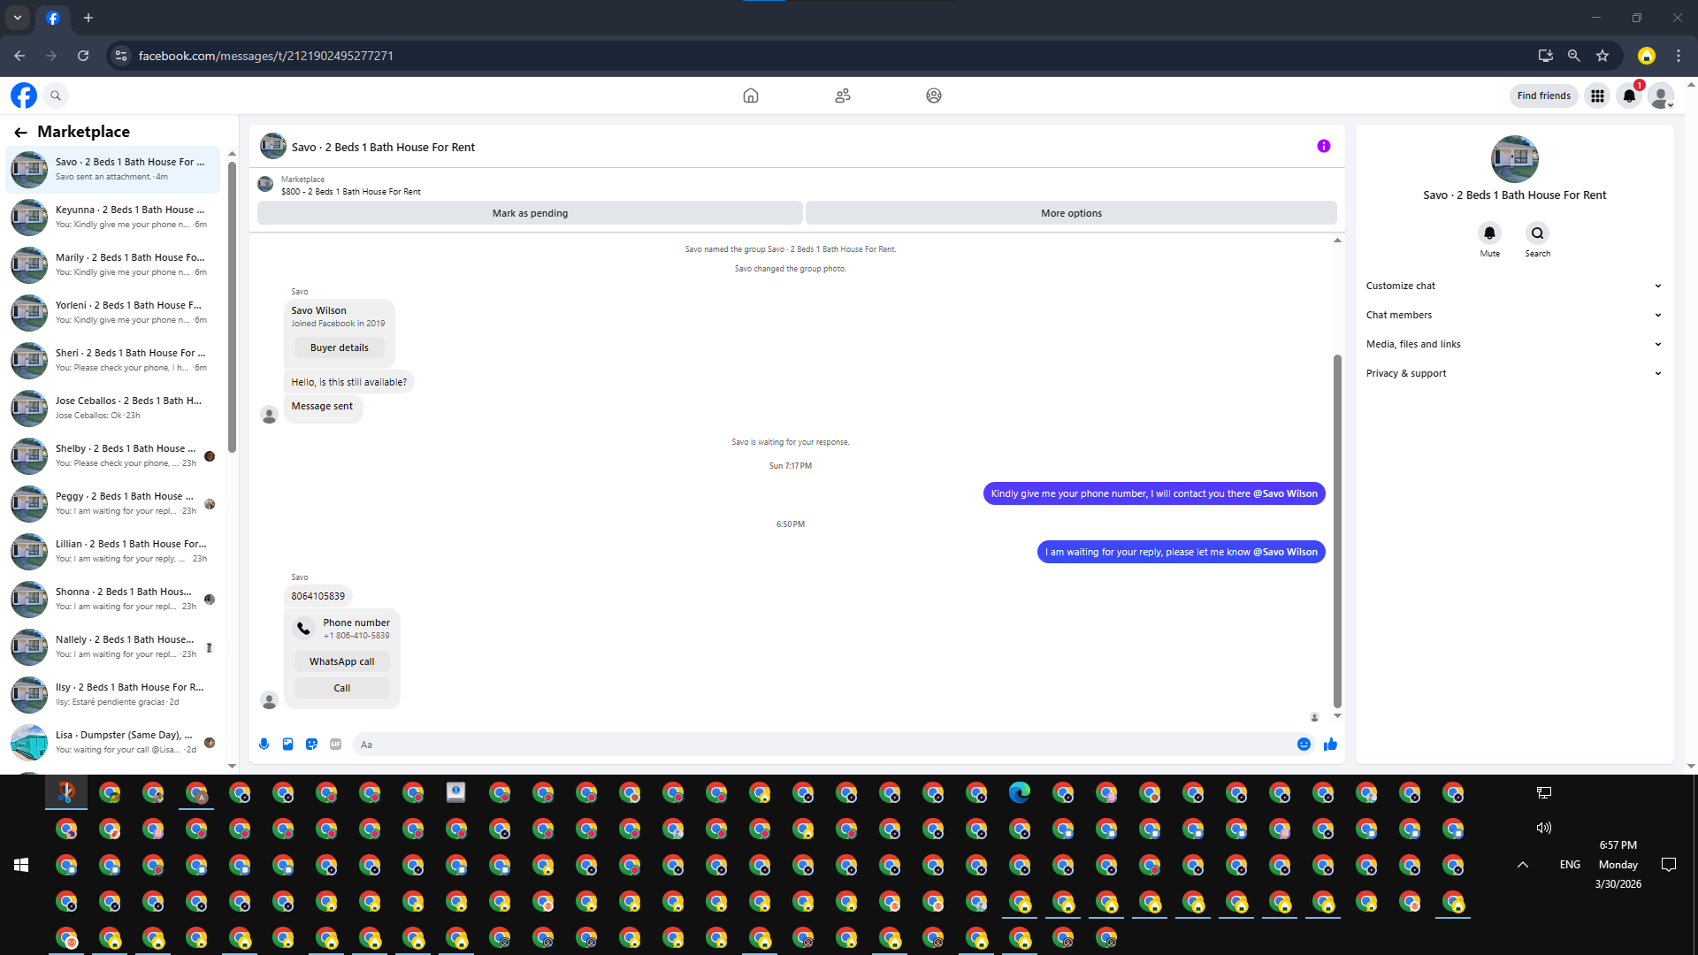This screenshot has width=1698, height=955.
Task: Mute this conversation
Action: tap(1489, 233)
